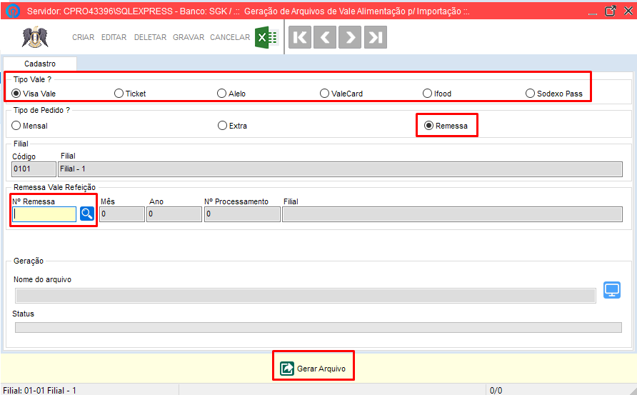Viewport: 637px width, 395px height.
Task: Click the Código field showing 0101
Action: tap(34, 169)
